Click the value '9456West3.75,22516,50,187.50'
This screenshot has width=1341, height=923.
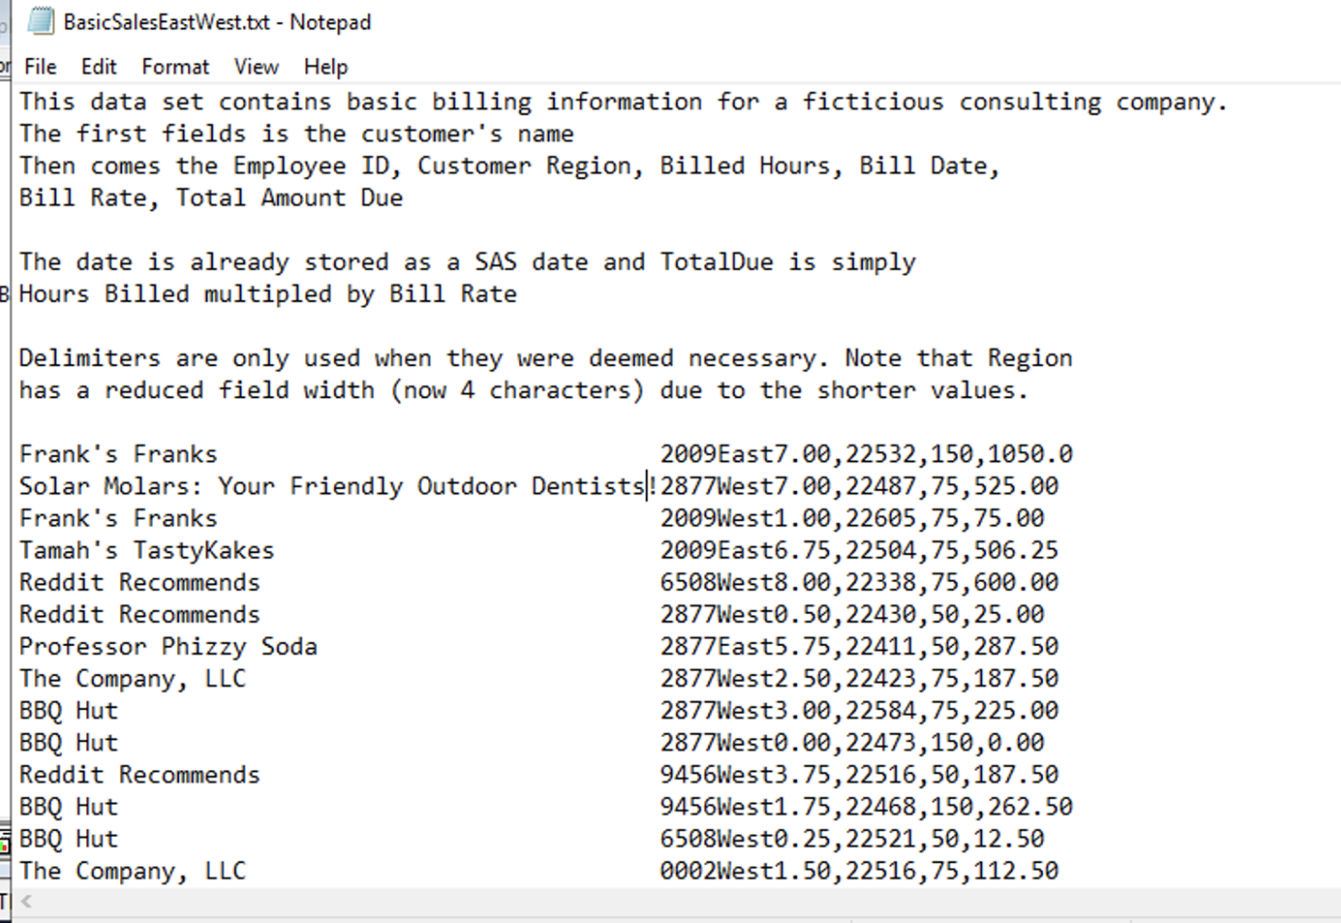[859, 775]
